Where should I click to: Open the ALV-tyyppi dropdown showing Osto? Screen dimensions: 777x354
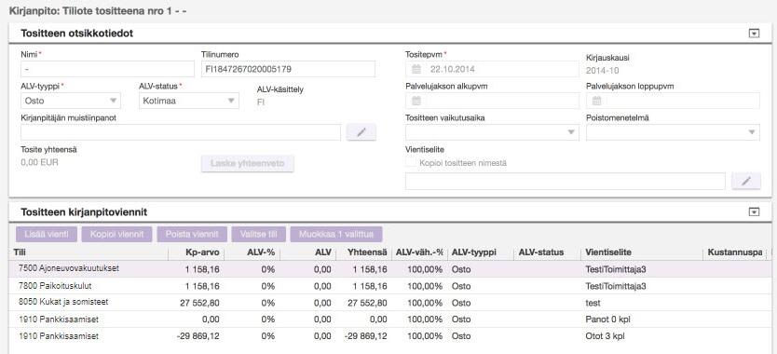pyautogui.click(x=71, y=101)
